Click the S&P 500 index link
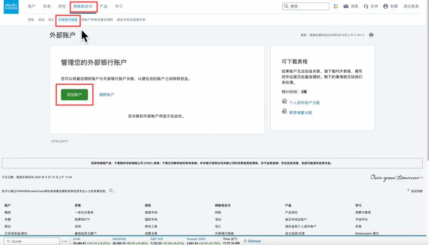The image size is (429, 245). pyautogui.click(x=157, y=239)
